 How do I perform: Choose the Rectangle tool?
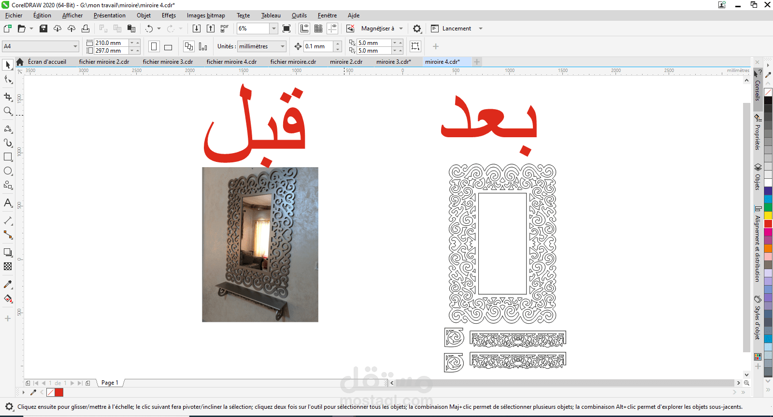[x=8, y=157]
